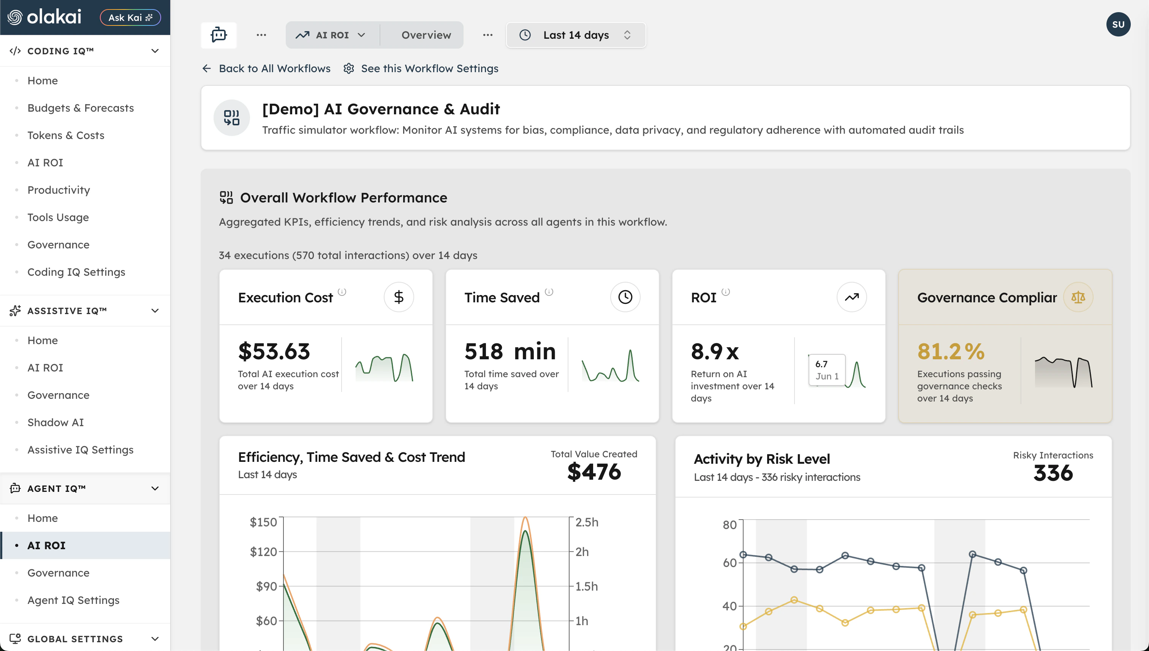Click the dollar sign icon on Execution Cost
The width and height of the screenshot is (1149, 651).
point(399,297)
